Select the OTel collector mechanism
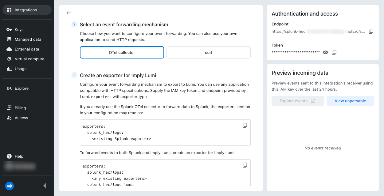The height and width of the screenshot is (196, 384). (x=122, y=52)
